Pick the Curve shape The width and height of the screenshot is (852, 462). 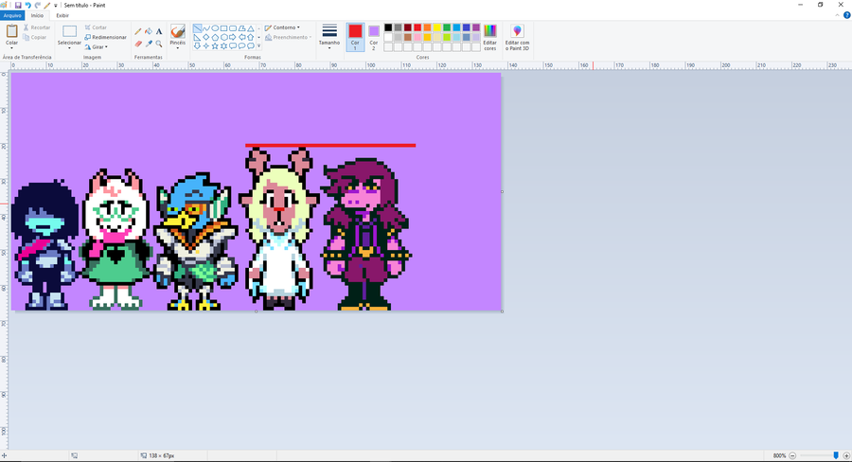pyautogui.click(x=206, y=28)
